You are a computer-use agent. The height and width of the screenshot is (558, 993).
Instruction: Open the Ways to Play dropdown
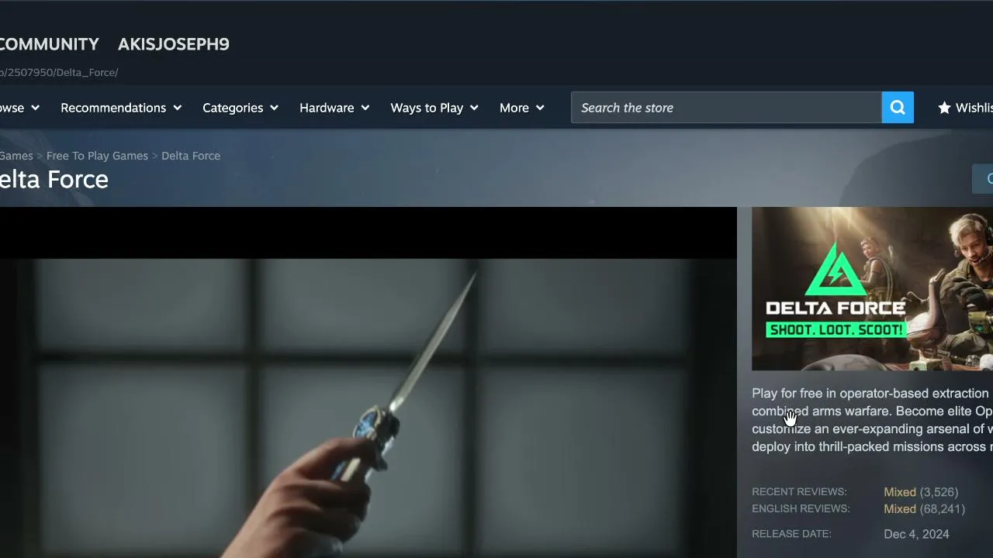(434, 108)
